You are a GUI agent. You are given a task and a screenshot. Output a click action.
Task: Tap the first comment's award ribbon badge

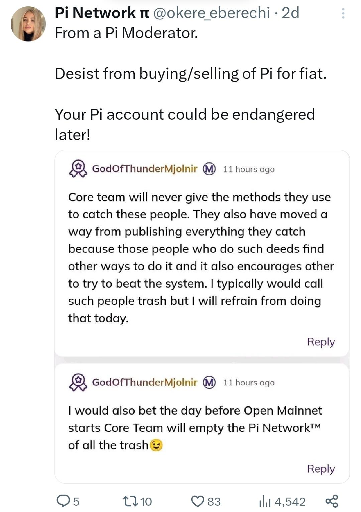click(78, 169)
